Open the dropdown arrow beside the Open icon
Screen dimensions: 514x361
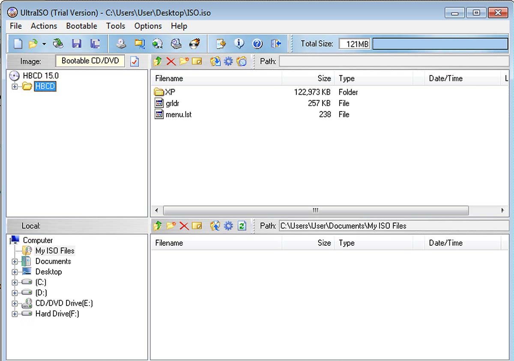(x=44, y=44)
